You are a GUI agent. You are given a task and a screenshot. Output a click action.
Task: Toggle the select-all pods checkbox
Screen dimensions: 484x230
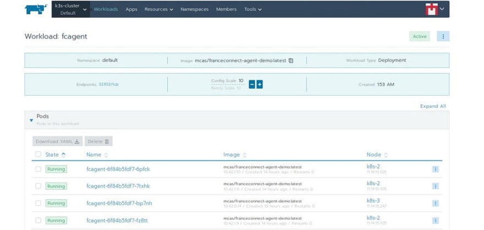[x=38, y=154]
